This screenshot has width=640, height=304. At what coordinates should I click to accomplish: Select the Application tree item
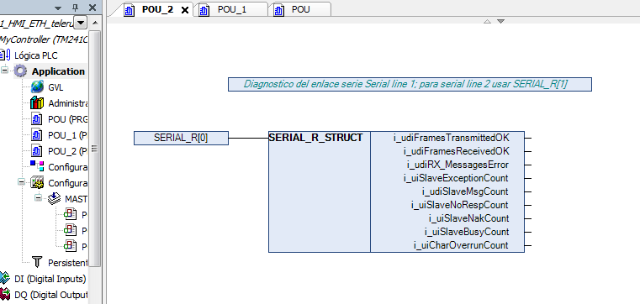click(x=58, y=71)
